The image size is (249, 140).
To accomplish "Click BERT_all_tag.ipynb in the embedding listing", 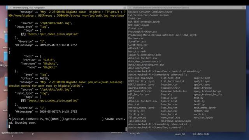I will click(x=140, y=78).
